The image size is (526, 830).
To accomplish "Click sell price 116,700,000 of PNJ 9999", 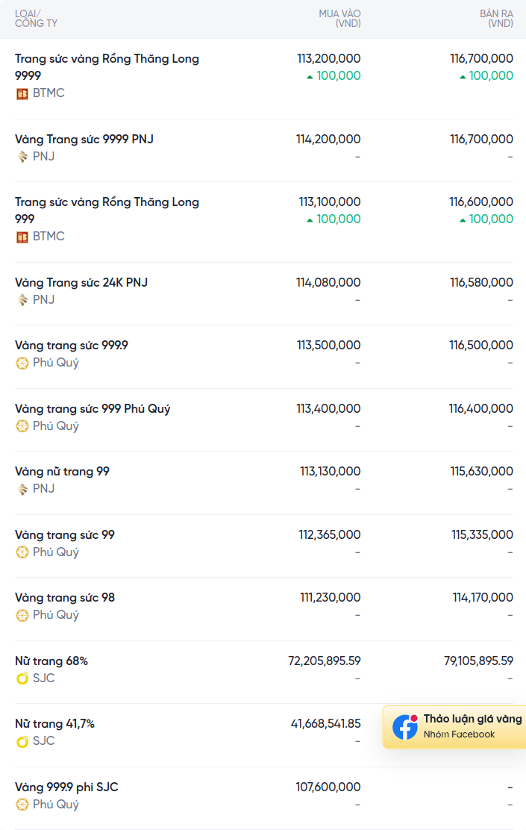I will tap(481, 140).
